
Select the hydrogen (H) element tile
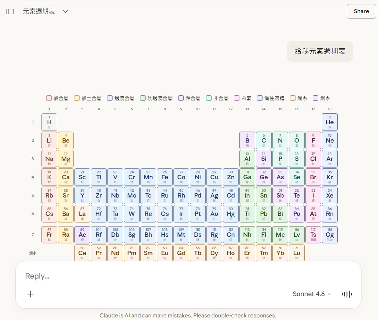tap(49, 122)
